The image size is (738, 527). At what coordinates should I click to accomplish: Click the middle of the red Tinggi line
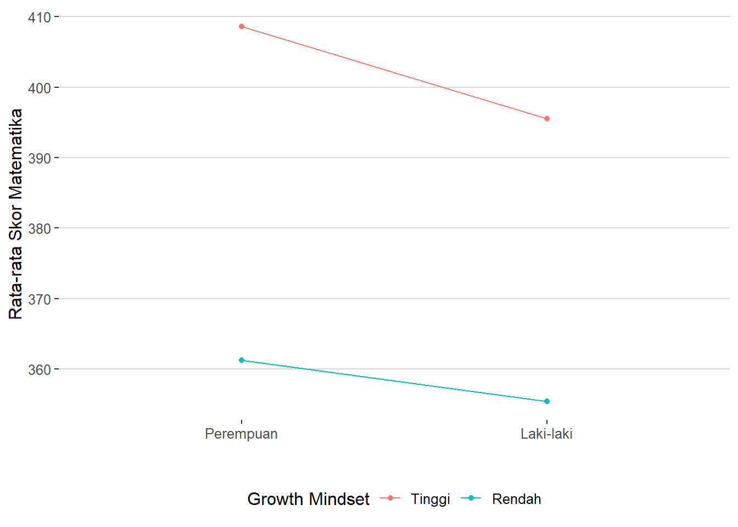394,72
